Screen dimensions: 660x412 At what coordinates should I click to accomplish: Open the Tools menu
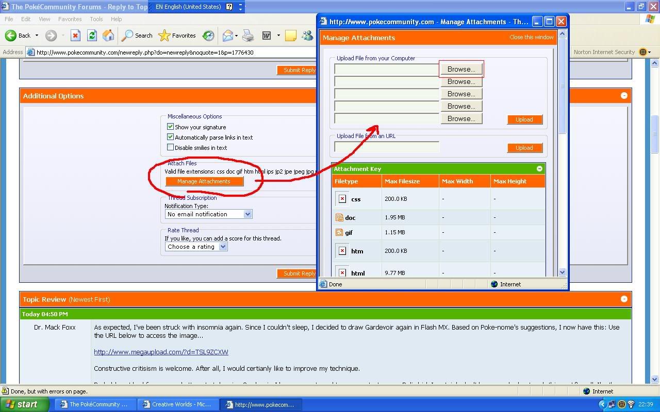pyautogui.click(x=96, y=19)
